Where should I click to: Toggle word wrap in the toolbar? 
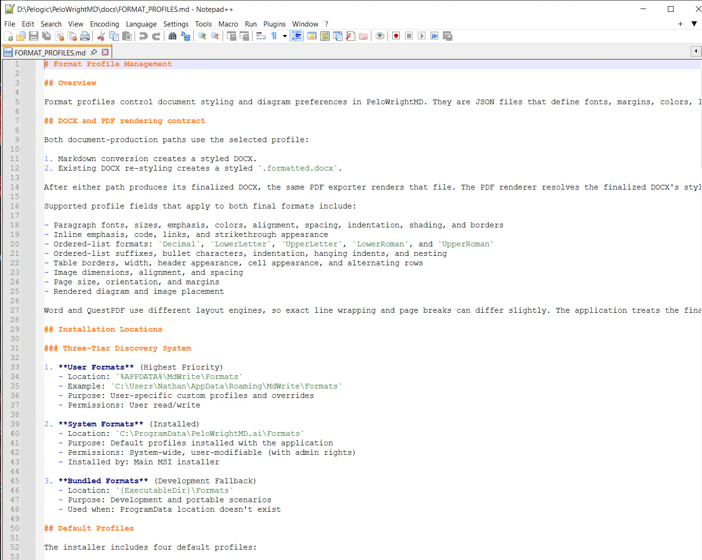pos(261,36)
